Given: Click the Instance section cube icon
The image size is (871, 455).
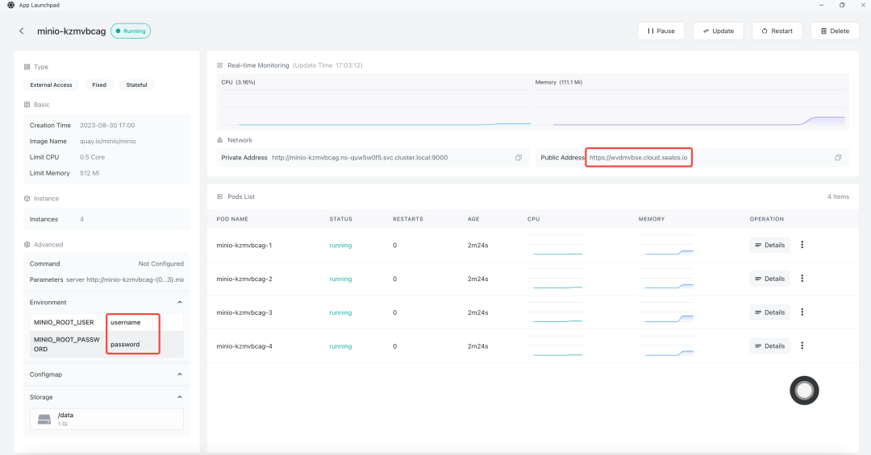Looking at the screenshot, I should [x=27, y=199].
